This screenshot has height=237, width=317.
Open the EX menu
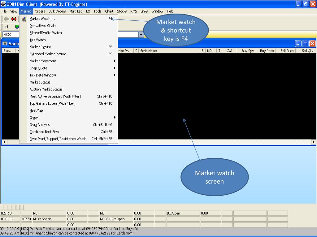click(88, 11)
